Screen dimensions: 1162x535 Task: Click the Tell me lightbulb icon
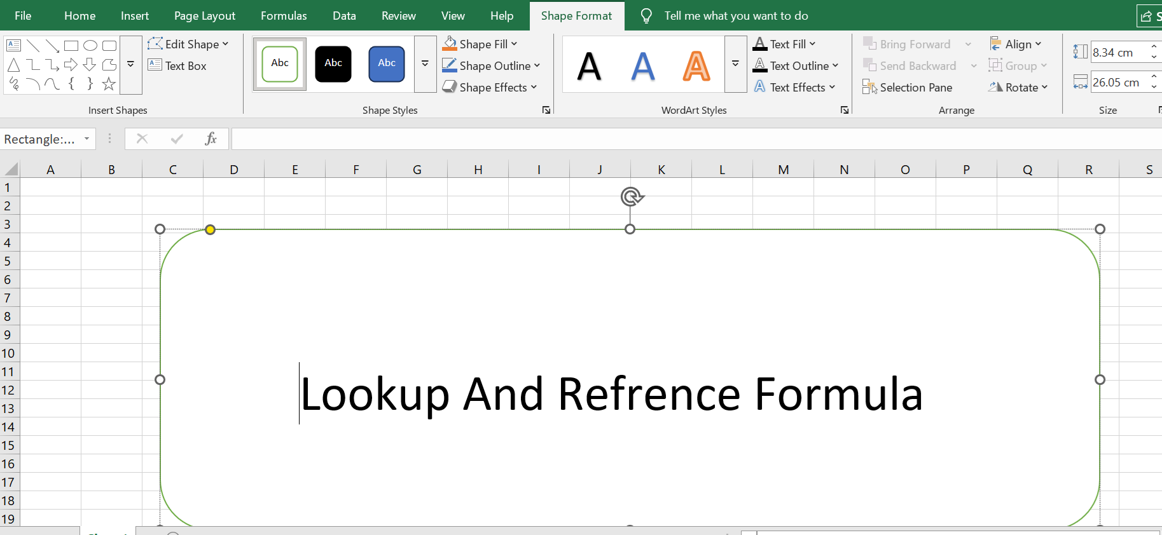pyautogui.click(x=646, y=16)
